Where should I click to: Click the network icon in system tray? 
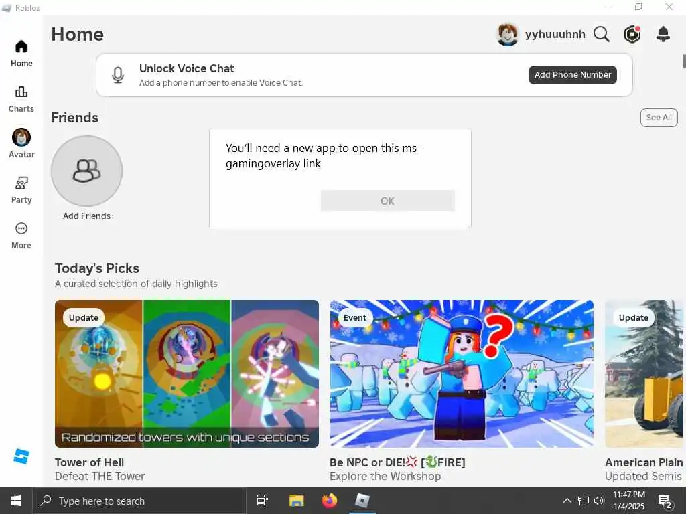pyautogui.click(x=584, y=501)
